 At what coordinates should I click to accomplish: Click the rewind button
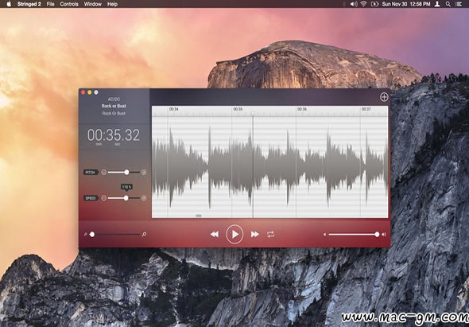coord(214,234)
